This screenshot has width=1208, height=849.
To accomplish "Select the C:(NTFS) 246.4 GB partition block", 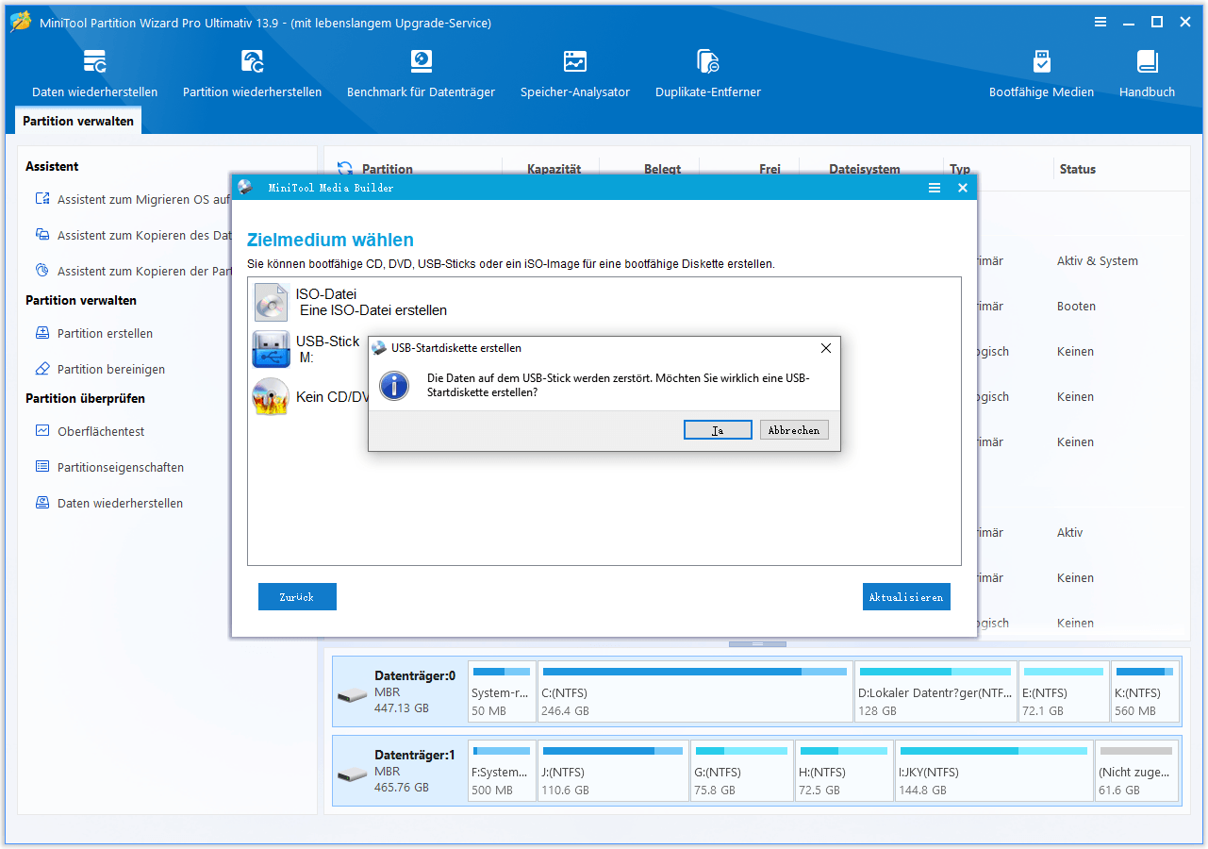I will tap(695, 691).
